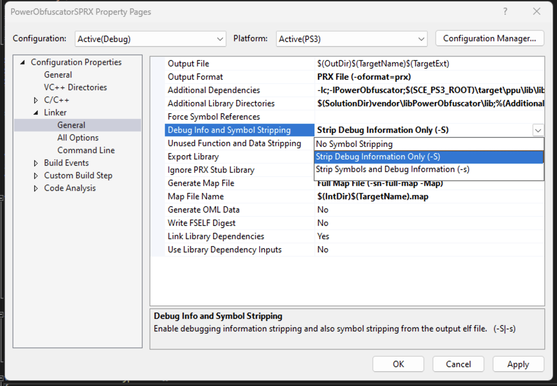Screen dimensions: 557x386
Task: Select the C/C++ tree item label
Action: 57,100
